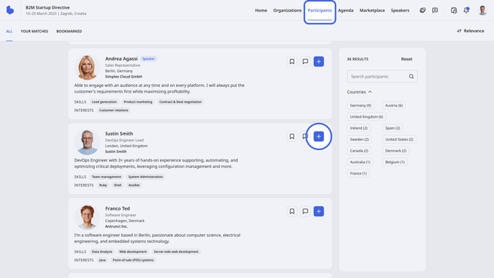
Task: Click the Data Analysis skill tag
Action: point(102,252)
